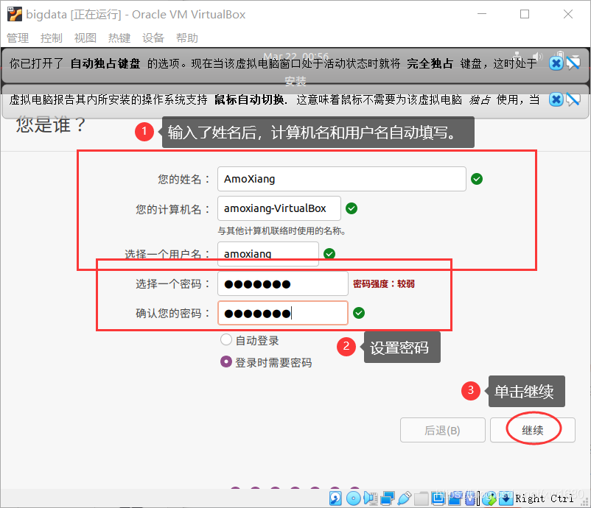591x508 pixels.
Task: Click the 与其他计算机联络时使用的名称 hint text
Action: 281,231
